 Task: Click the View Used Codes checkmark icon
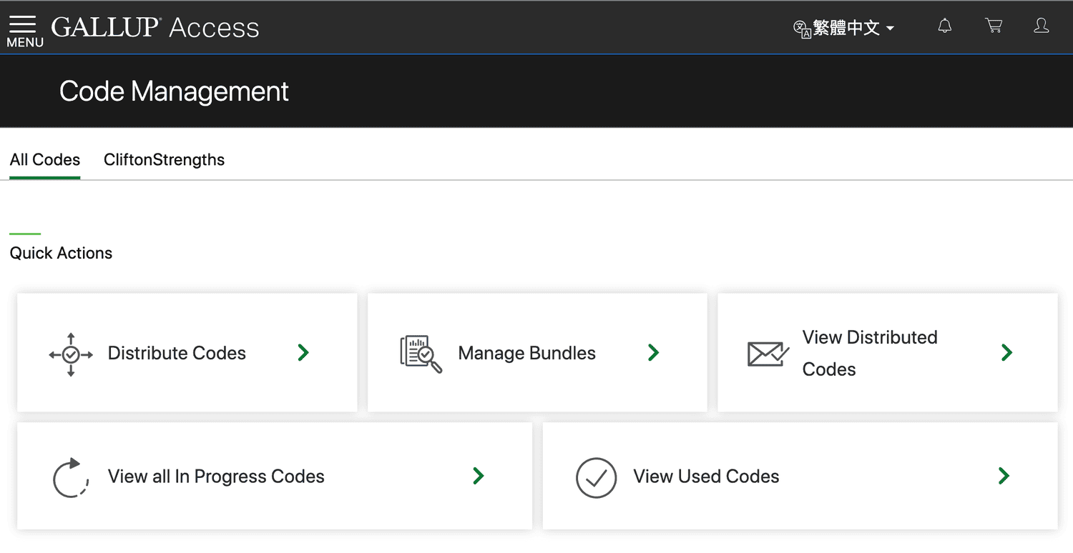596,477
